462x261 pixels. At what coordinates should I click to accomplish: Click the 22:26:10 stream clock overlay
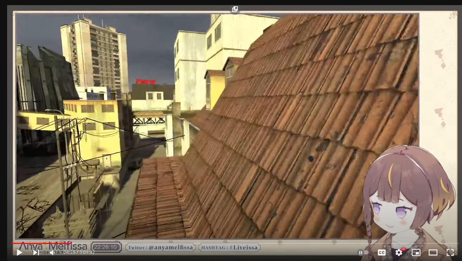pos(106,247)
